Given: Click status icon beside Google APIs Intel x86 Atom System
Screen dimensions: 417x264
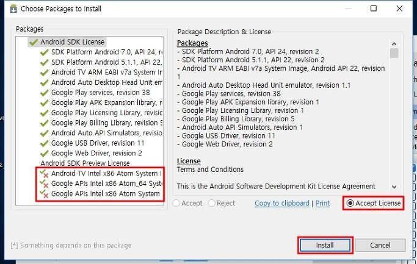Looking at the screenshot, I should click(x=44, y=194).
